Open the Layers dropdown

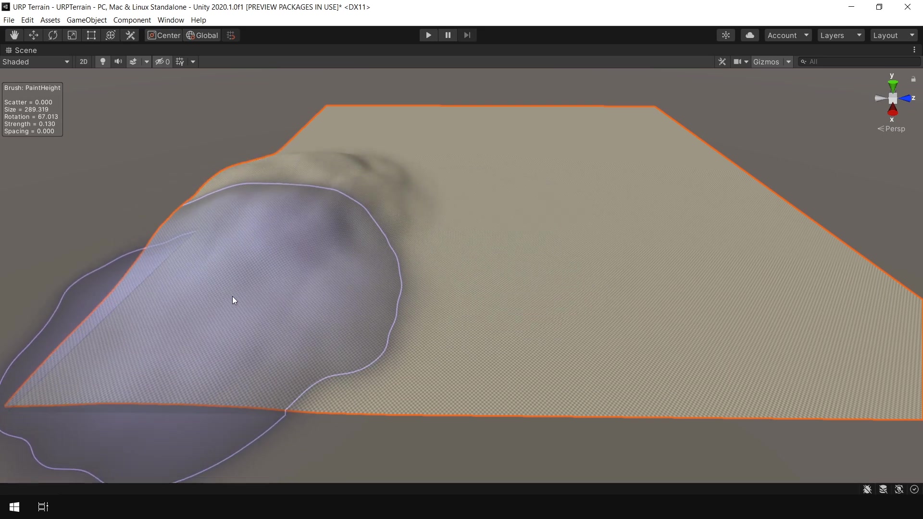(840, 35)
